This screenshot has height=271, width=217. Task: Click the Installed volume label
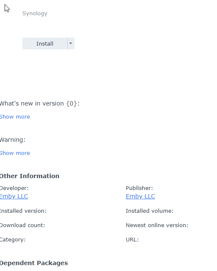click(149, 211)
